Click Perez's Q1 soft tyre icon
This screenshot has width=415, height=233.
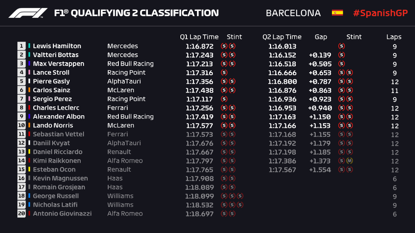click(x=224, y=99)
